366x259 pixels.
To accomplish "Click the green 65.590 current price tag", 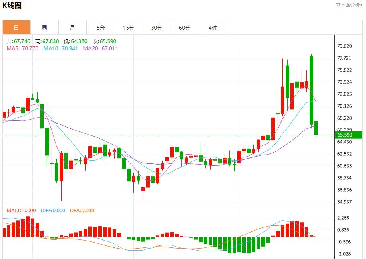I will click(x=349, y=135).
